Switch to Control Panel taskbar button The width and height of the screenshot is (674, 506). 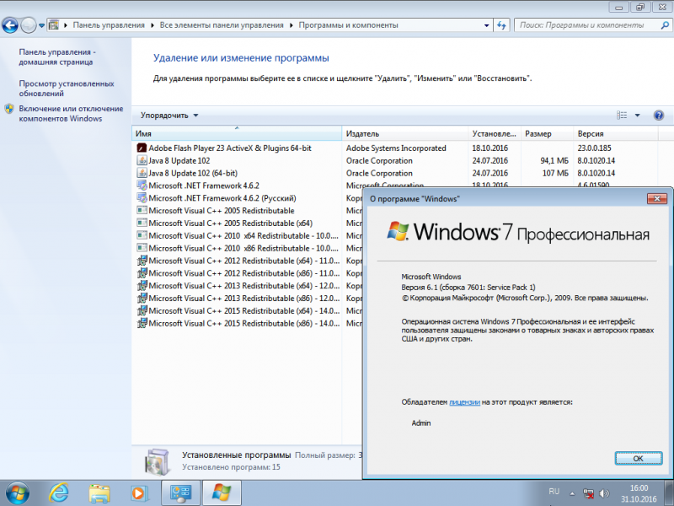point(180,493)
